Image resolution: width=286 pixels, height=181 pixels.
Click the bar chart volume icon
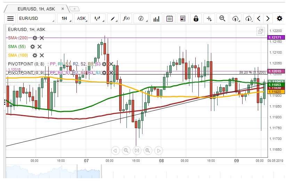coord(156,18)
